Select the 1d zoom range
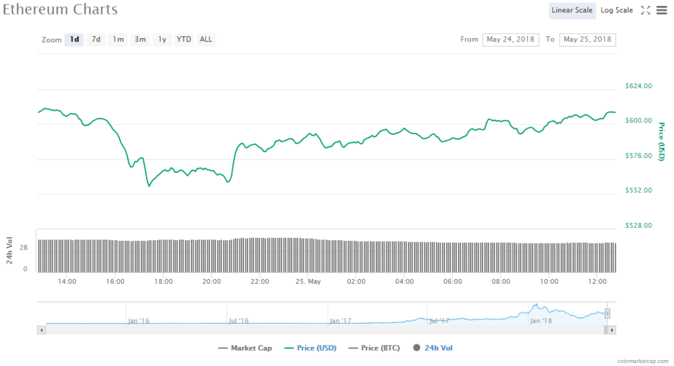Viewport: 674px width, 366px height. coord(74,39)
